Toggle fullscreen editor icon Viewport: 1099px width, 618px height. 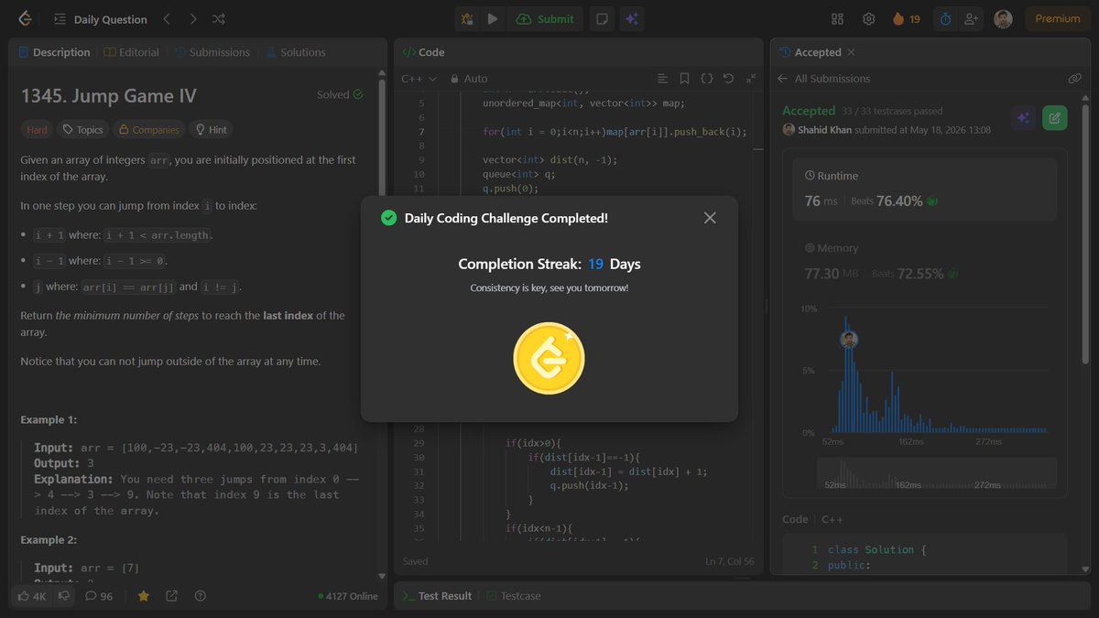[751, 79]
